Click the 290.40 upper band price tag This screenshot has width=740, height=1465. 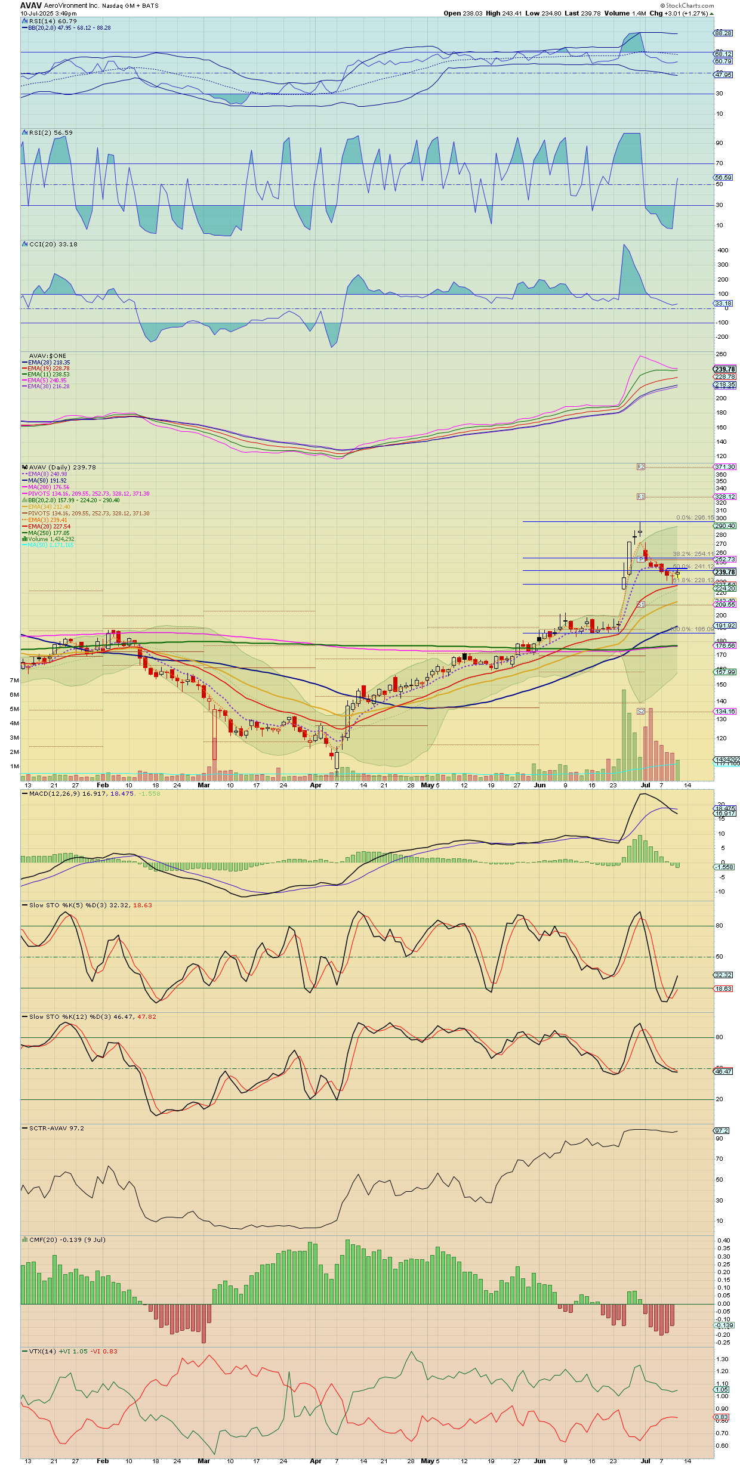[725, 526]
